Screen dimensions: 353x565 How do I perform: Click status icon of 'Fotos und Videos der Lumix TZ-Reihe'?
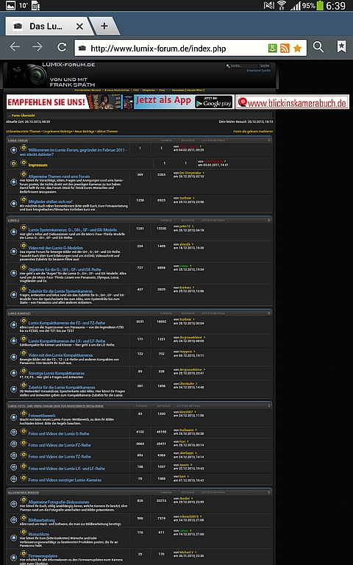(14, 455)
